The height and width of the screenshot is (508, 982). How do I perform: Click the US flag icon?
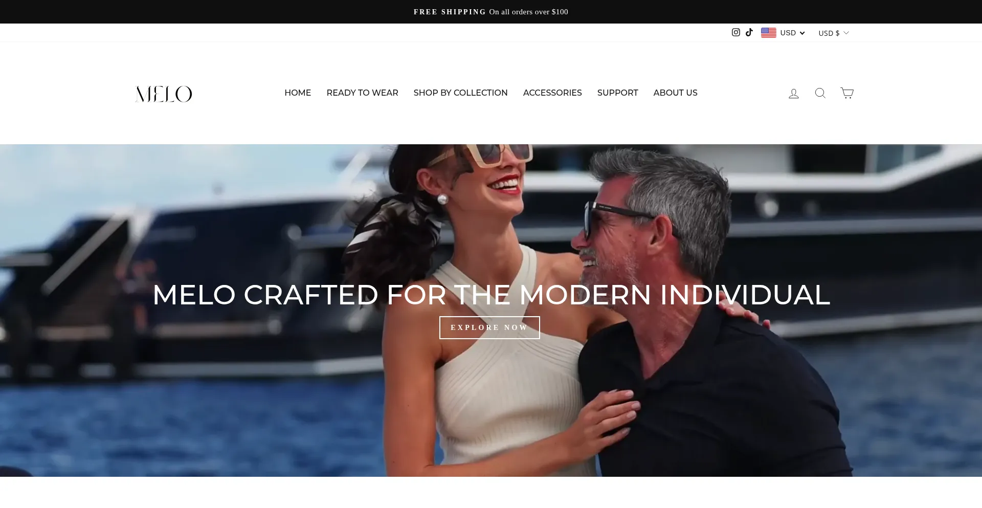click(x=769, y=33)
